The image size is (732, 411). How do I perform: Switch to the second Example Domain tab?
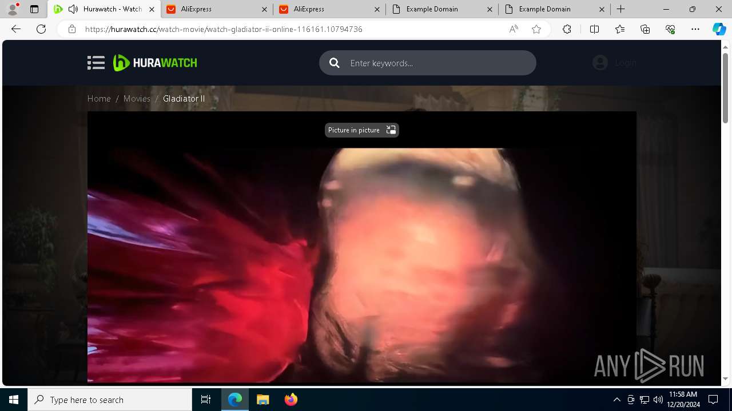(554, 9)
